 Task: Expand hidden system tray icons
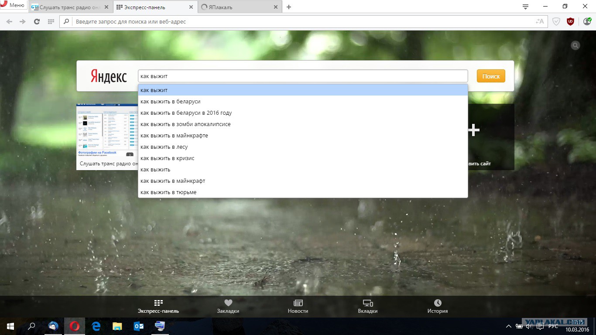pos(508,326)
